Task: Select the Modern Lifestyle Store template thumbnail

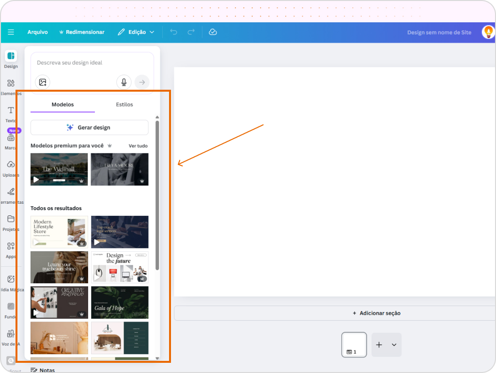Action: coord(59,231)
